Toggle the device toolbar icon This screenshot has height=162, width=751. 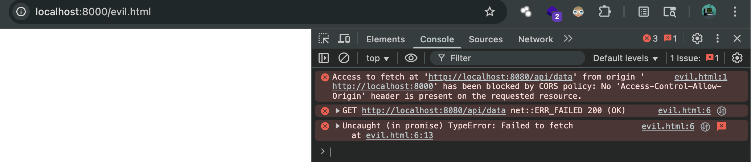(x=344, y=39)
